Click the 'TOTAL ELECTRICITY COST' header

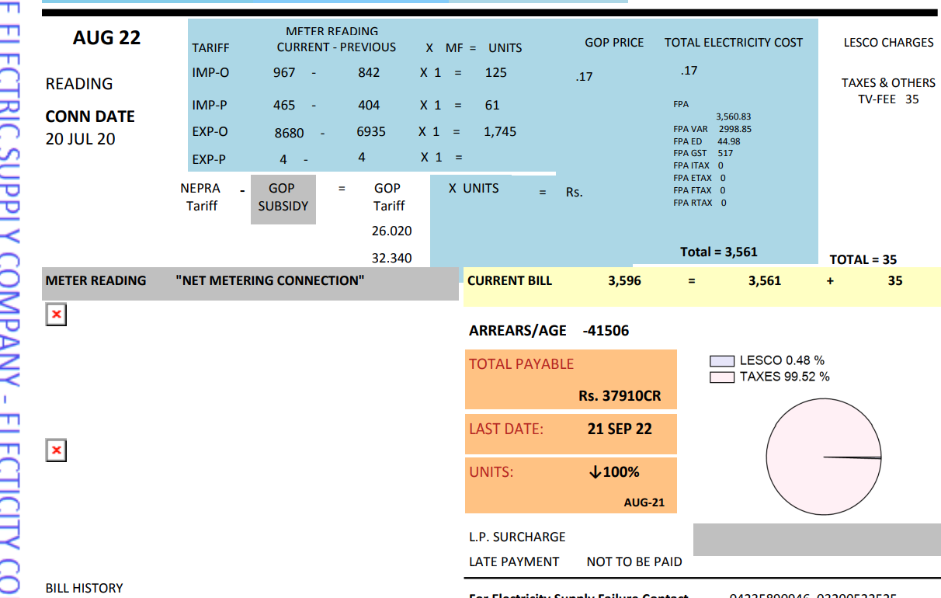pos(734,43)
